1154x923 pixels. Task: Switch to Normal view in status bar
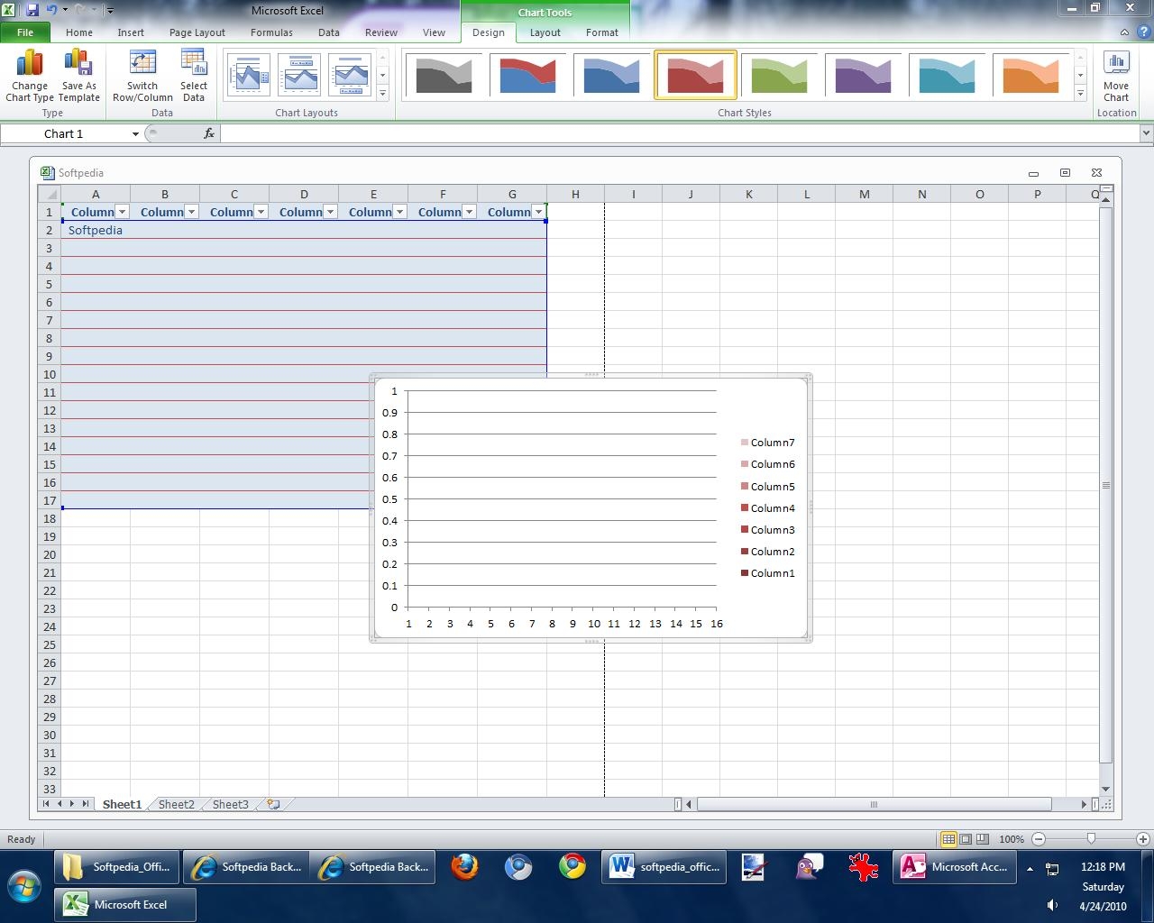[948, 839]
